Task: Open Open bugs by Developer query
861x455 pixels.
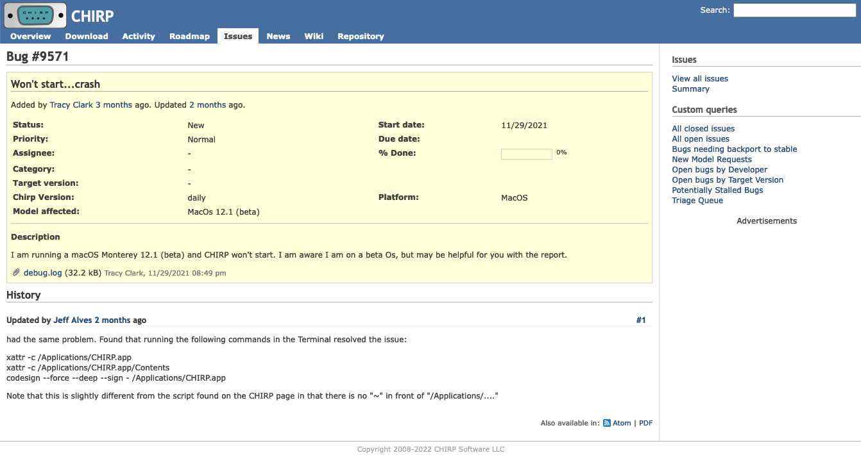Action: point(719,169)
